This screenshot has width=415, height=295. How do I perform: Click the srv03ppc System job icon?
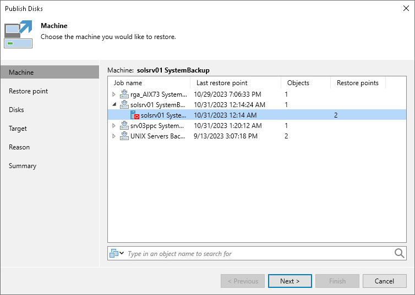point(124,125)
